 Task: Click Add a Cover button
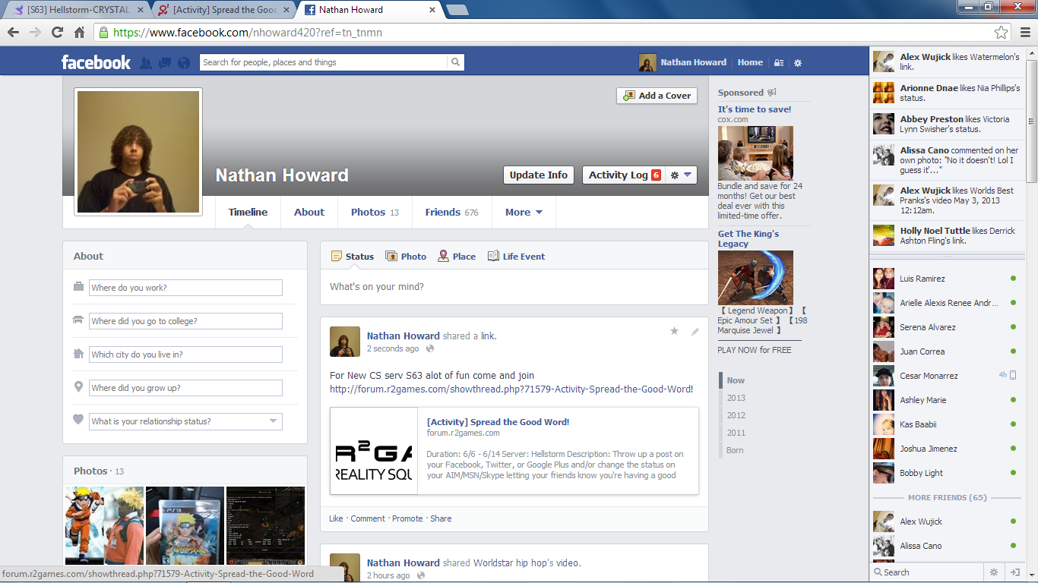point(657,96)
